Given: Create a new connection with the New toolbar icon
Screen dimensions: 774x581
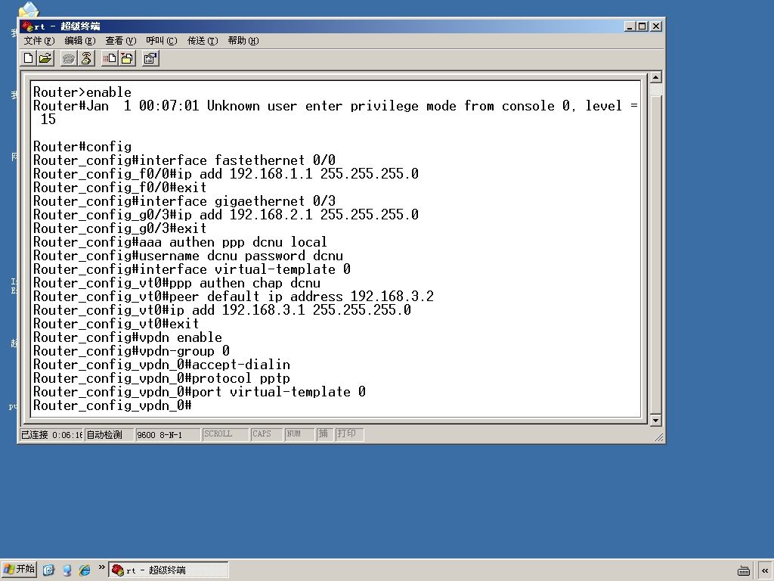Looking at the screenshot, I should pyautogui.click(x=29, y=58).
